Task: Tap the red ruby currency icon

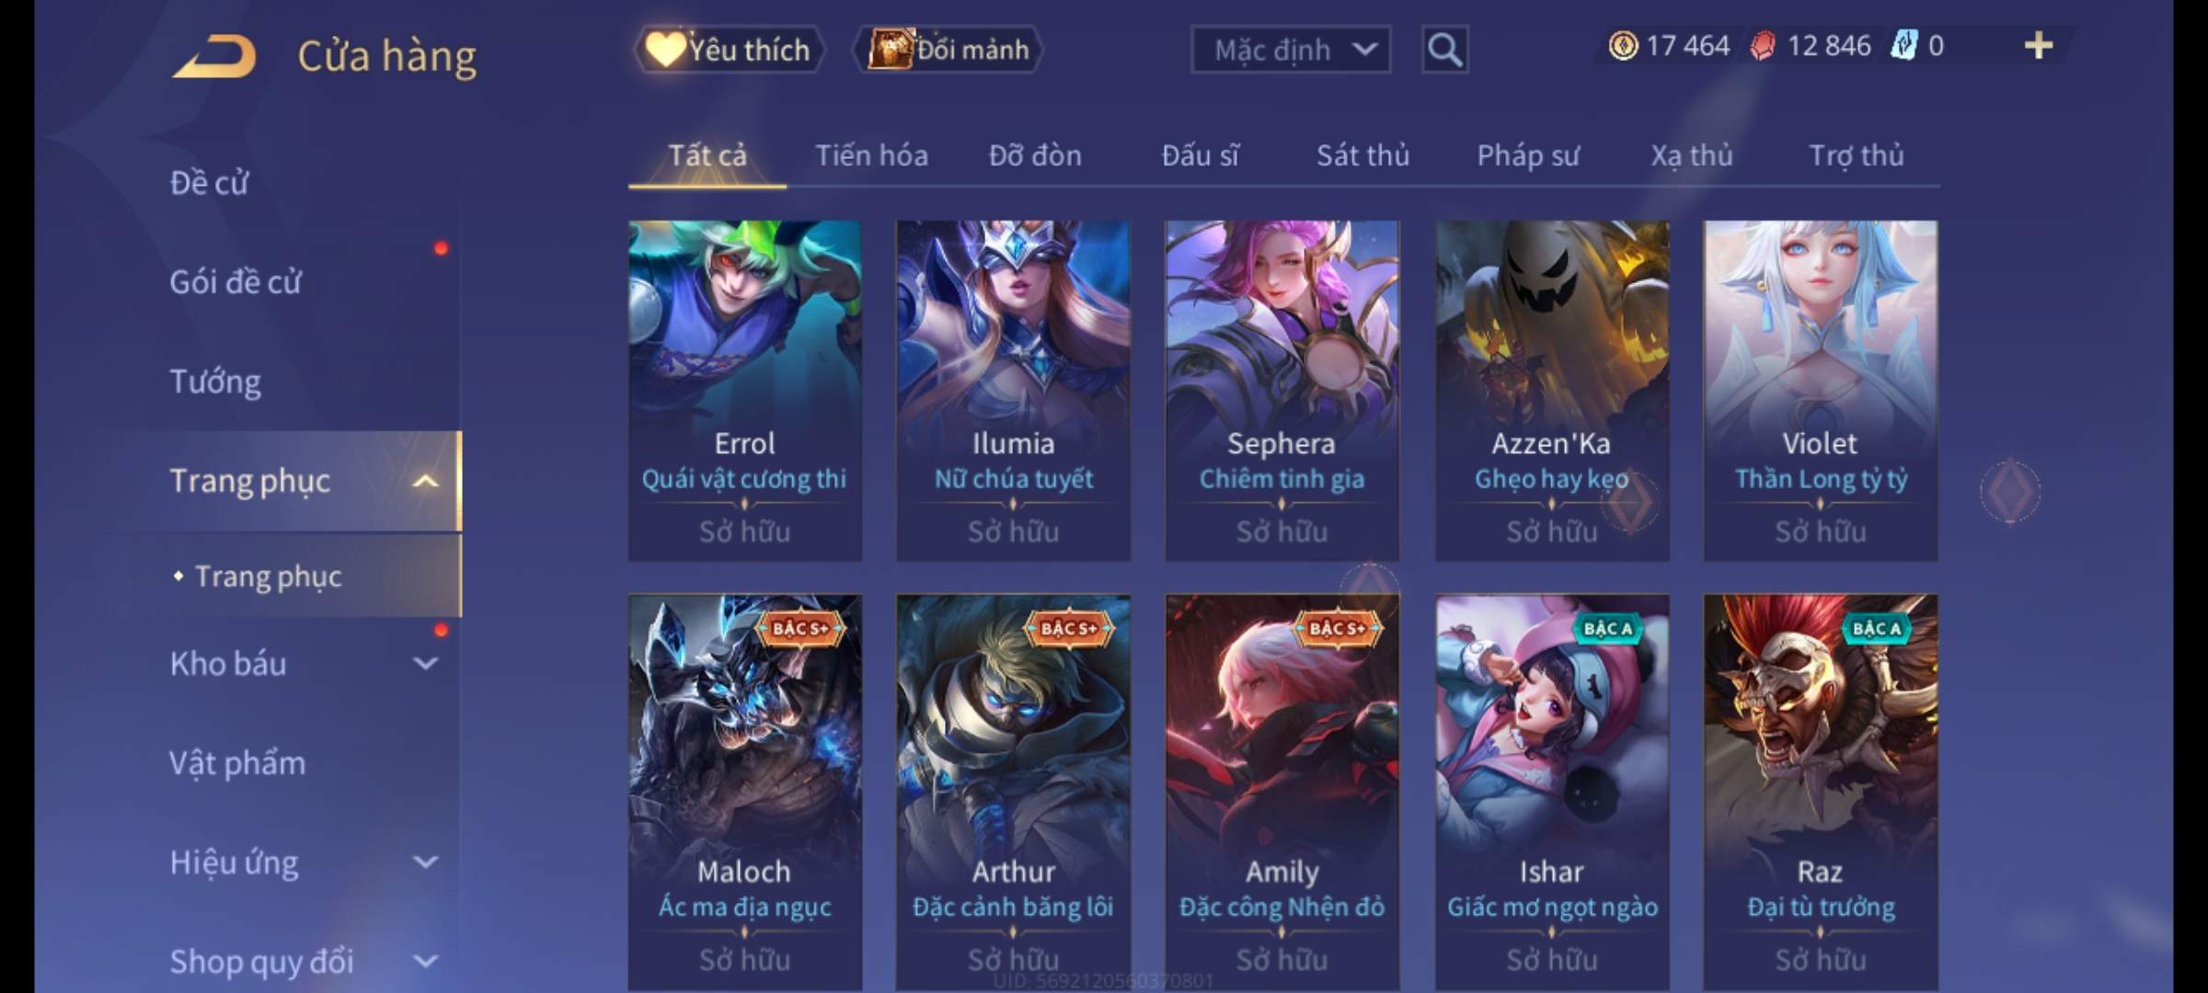Action: pyautogui.click(x=1763, y=46)
